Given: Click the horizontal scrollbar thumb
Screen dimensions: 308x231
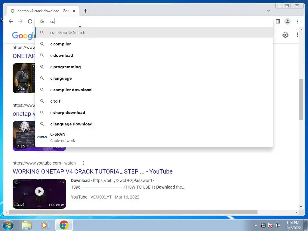Looking at the screenshot, I should coord(133,212).
